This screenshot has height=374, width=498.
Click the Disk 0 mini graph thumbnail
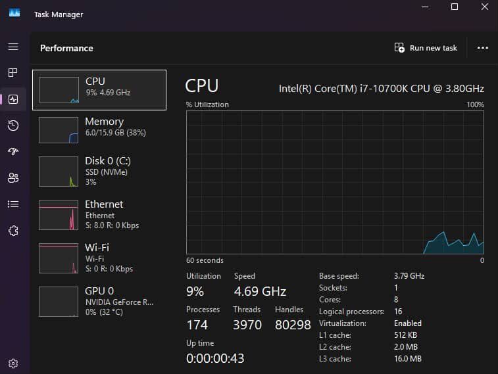pyautogui.click(x=59, y=172)
